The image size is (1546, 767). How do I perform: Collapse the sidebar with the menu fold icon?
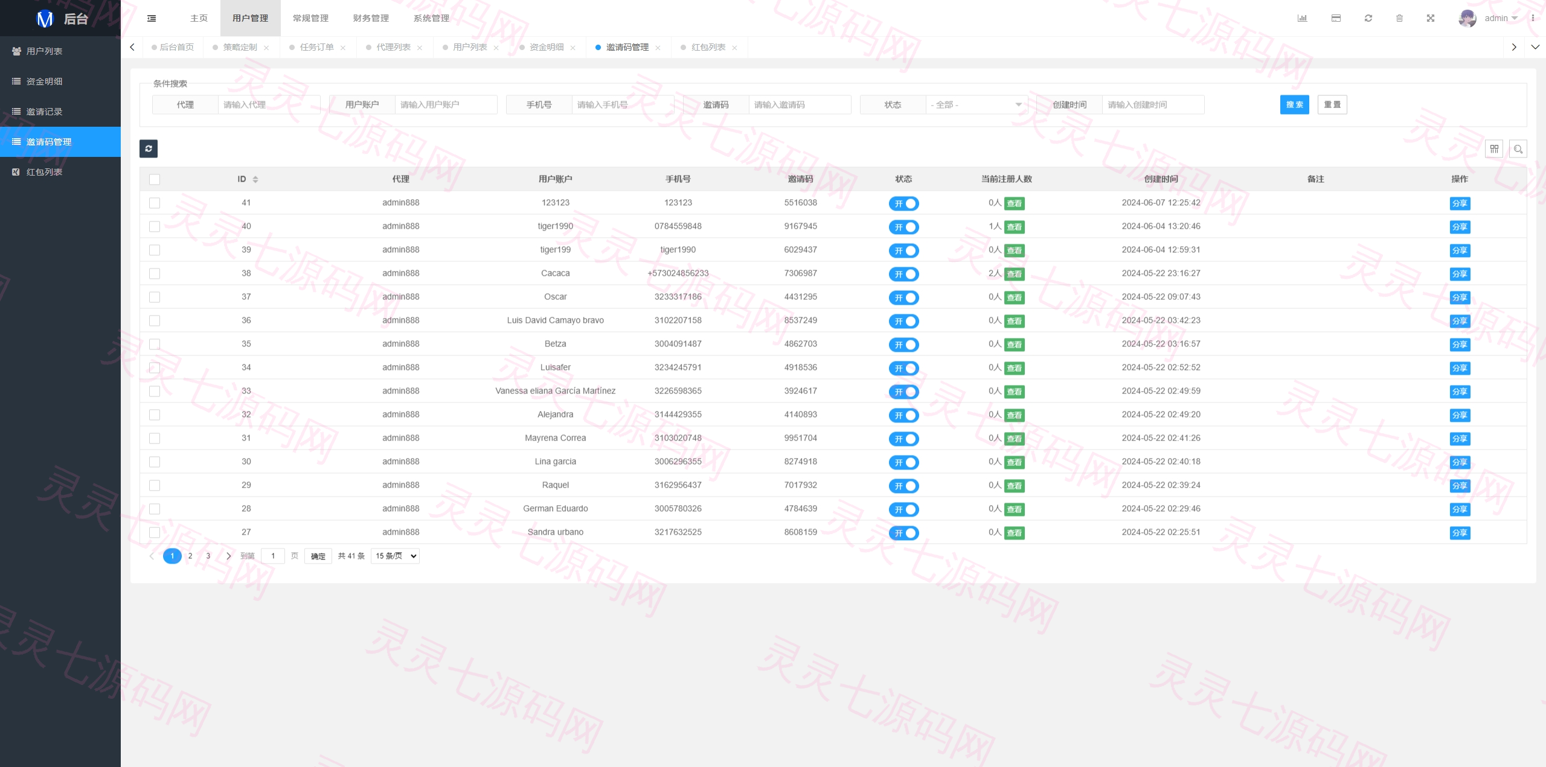[152, 18]
